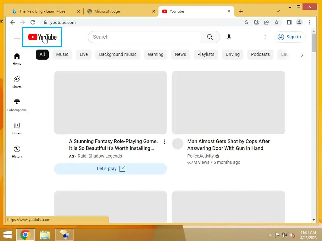Viewport: 322px width, 241px height.
Task: Click the search magnifier button
Action: coord(210,37)
